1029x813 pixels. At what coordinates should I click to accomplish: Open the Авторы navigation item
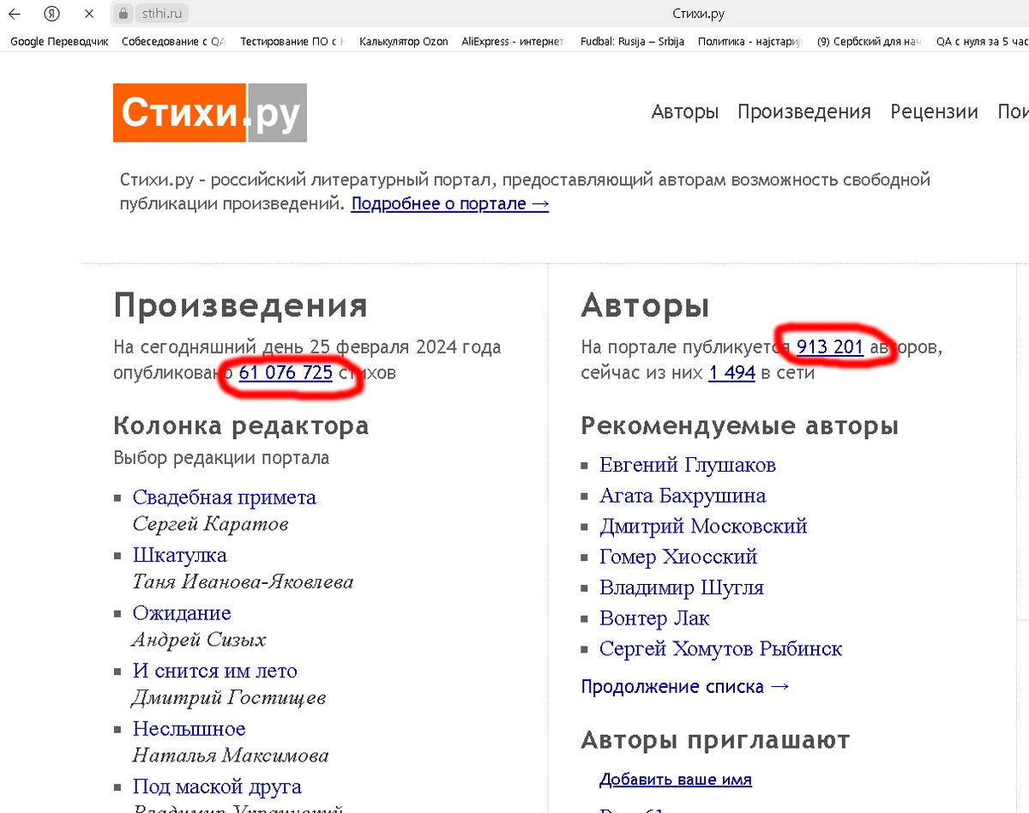[684, 111]
